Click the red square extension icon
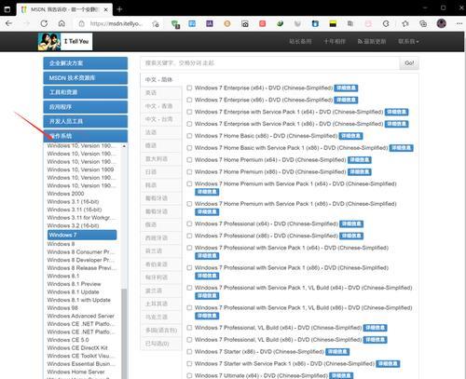The width and height of the screenshot is (466, 379). pos(263,23)
